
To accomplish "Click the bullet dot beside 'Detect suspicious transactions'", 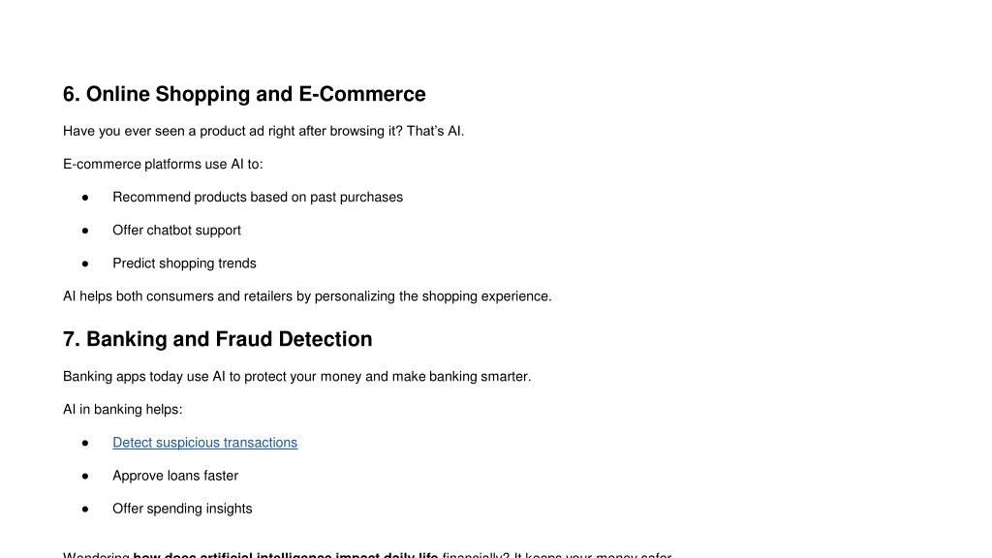I will click(85, 443).
